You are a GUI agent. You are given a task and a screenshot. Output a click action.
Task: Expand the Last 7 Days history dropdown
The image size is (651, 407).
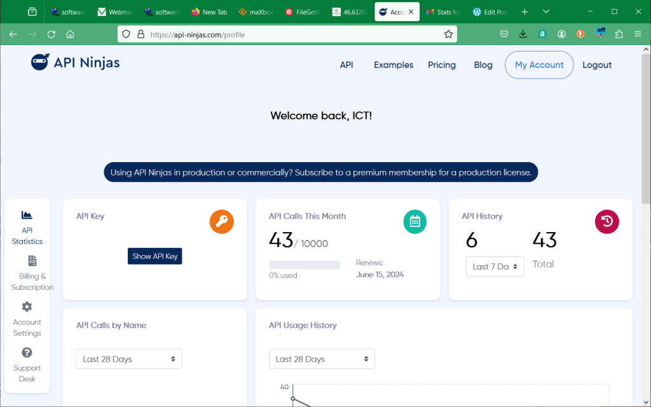pyautogui.click(x=495, y=267)
